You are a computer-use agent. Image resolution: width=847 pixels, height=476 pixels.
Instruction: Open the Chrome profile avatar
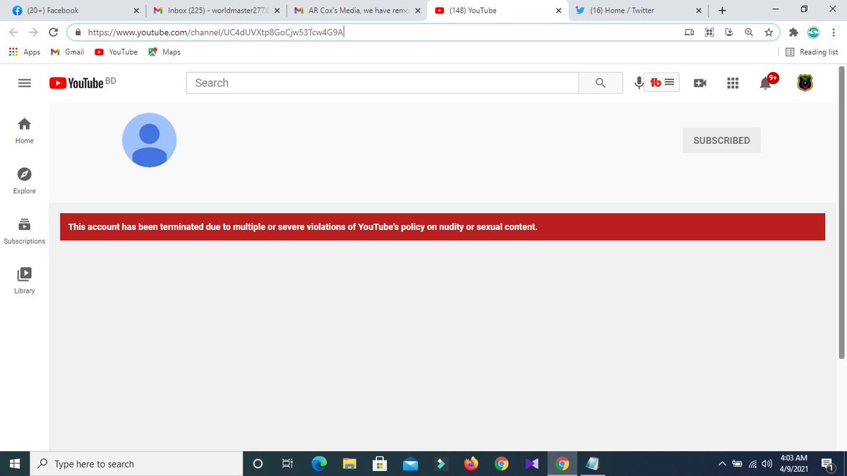click(812, 32)
